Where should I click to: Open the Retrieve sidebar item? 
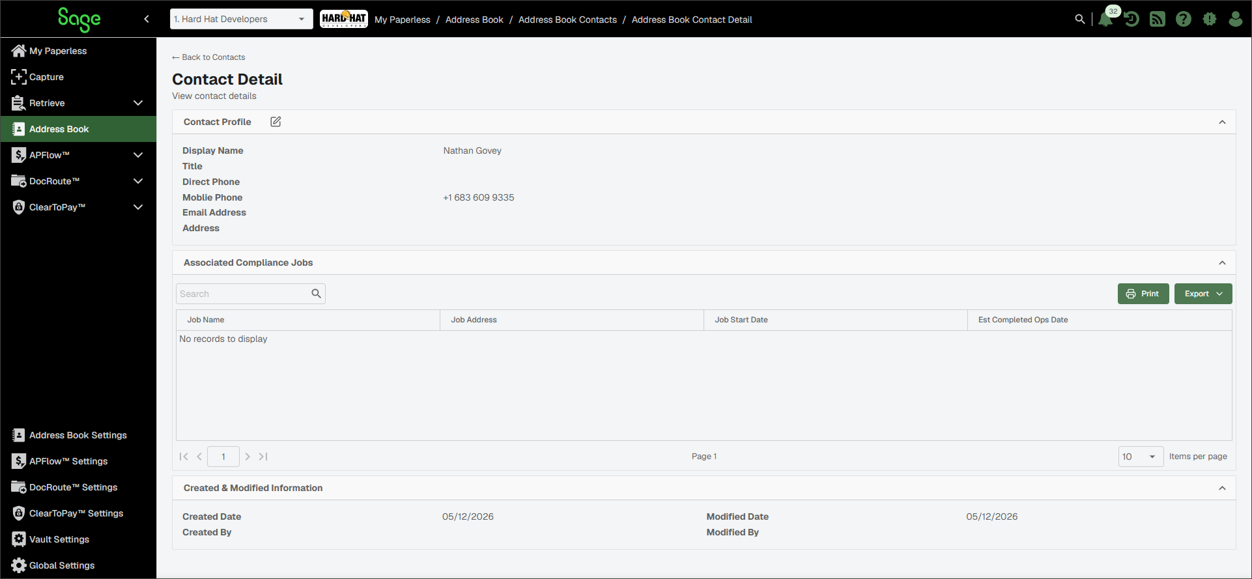coord(78,103)
